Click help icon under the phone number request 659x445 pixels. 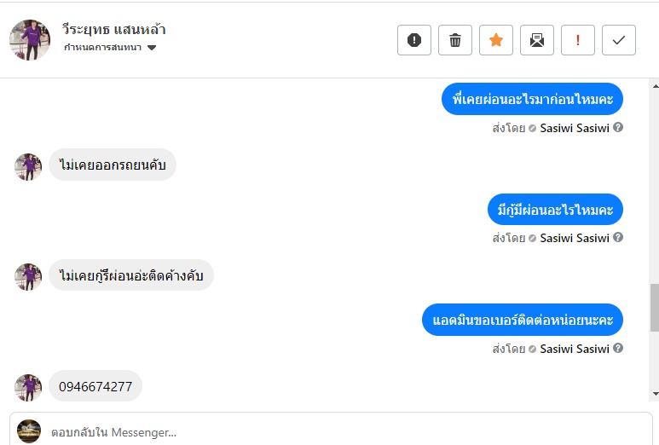click(x=618, y=348)
